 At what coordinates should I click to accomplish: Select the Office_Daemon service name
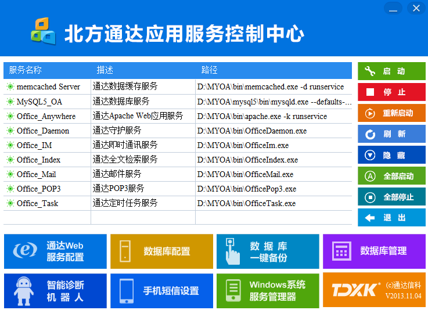[43, 131]
